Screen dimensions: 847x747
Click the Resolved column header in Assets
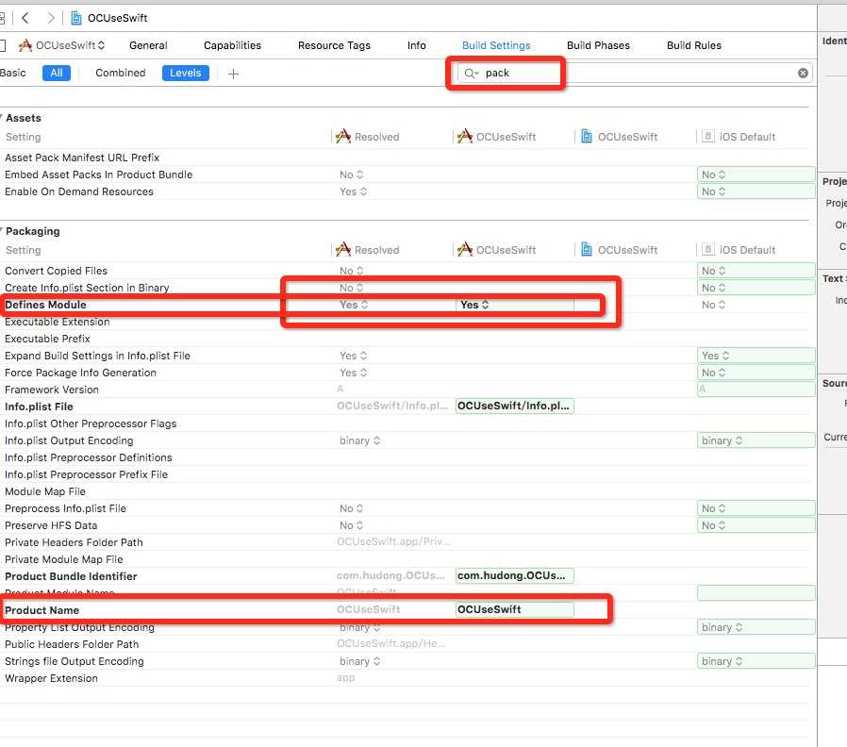(x=367, y=137)
